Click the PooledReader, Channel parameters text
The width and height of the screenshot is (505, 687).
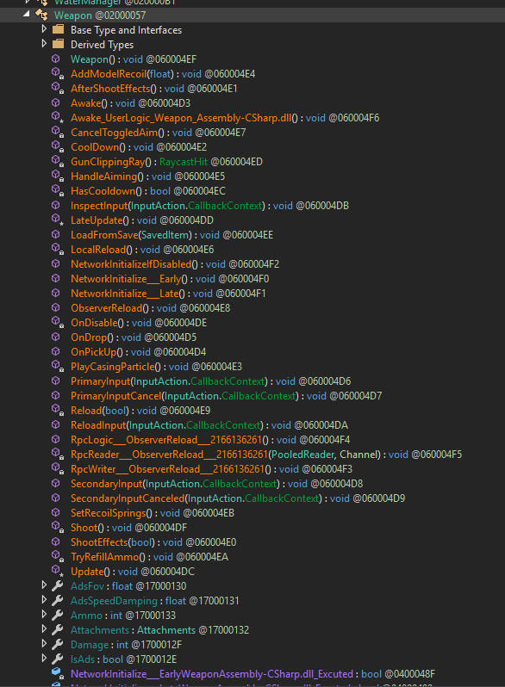[324, 455]
